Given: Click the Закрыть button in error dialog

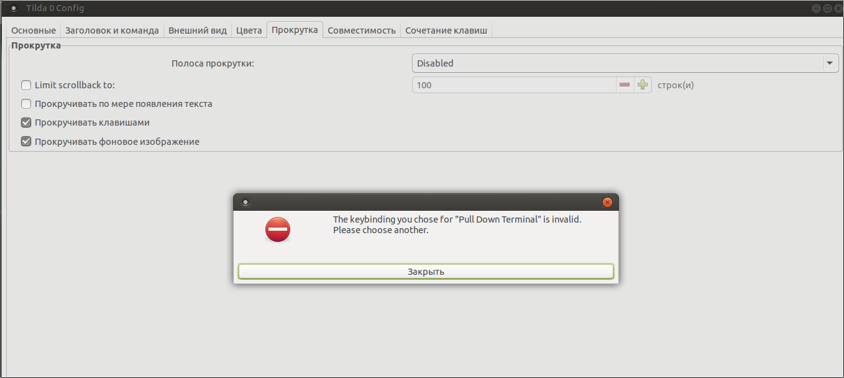Looking at the screenshot, I should (x=426, y=272).
